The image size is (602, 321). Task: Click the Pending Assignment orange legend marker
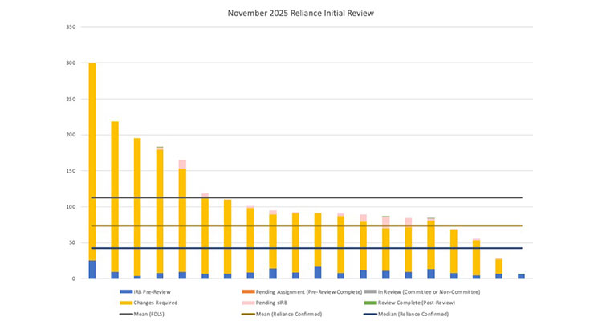tap(247, 291)
